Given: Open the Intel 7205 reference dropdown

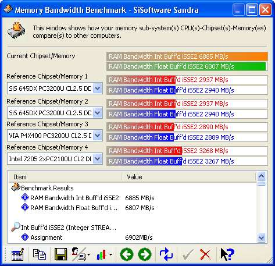Looking at the screenshot, I should 98,159.
